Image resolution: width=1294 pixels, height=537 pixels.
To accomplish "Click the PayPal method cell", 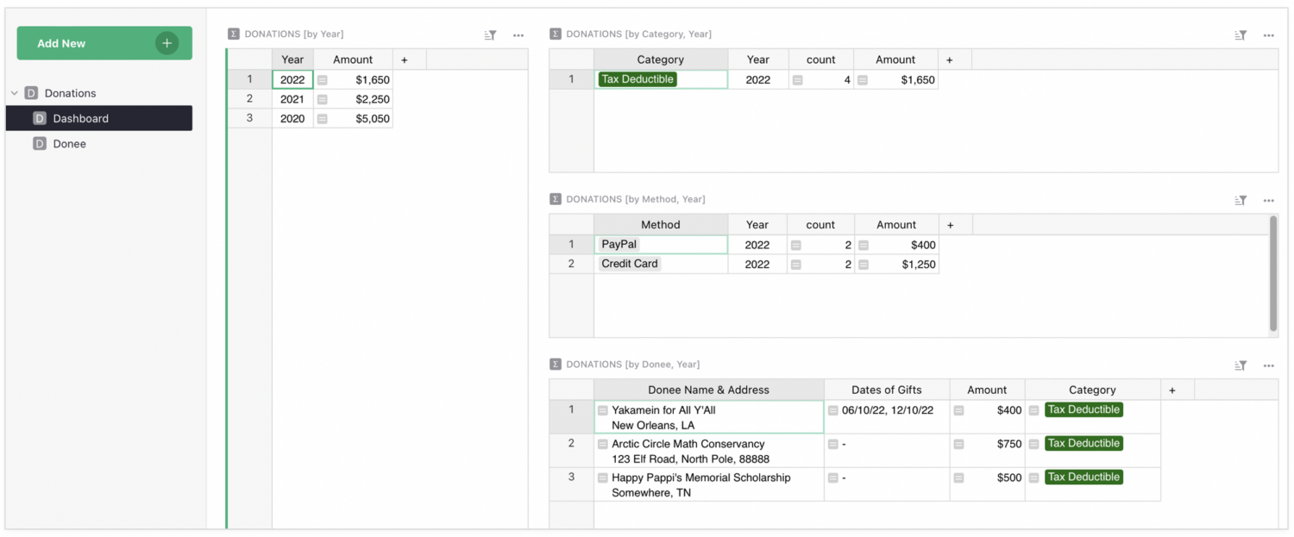I will [661, 245].
